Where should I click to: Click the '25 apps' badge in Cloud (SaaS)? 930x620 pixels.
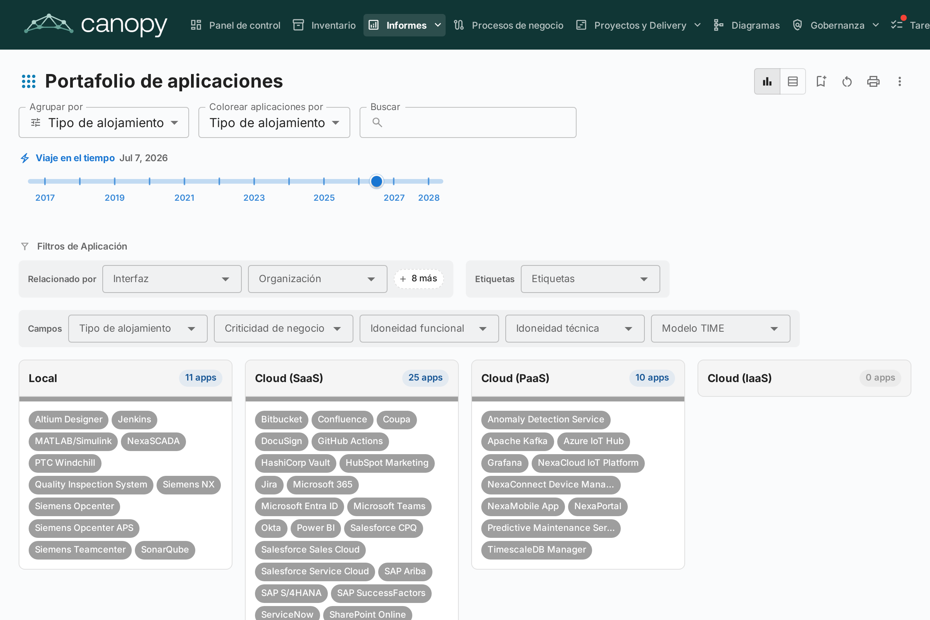click(425, 378)
